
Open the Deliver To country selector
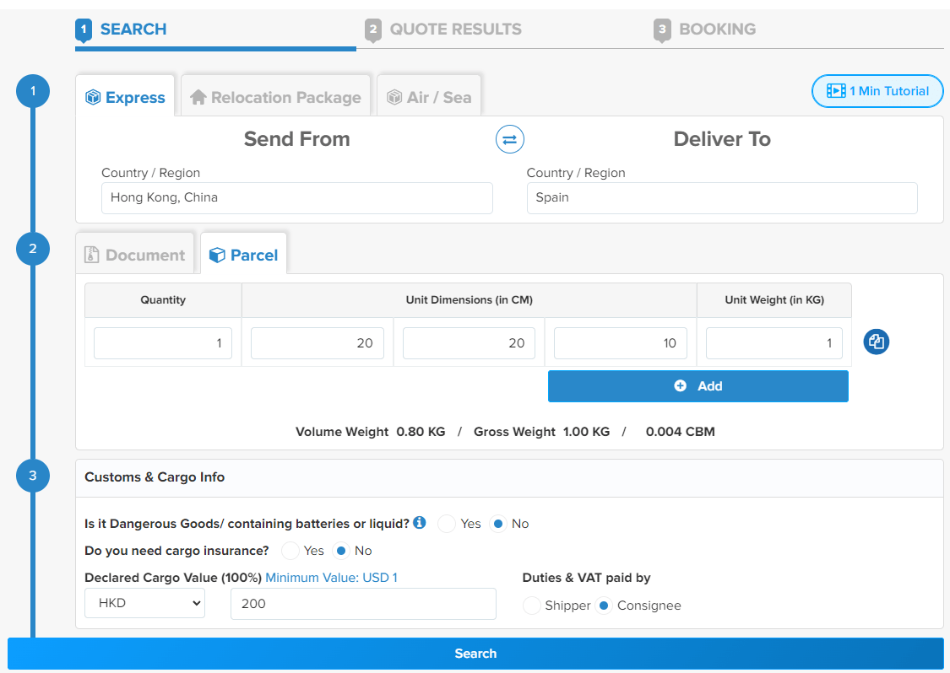coord(722,198)
